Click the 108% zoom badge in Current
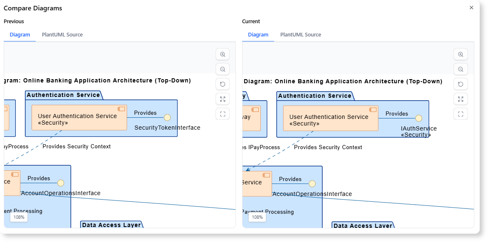This screenshot has height=244, width=488. click(x=257, y=217)
